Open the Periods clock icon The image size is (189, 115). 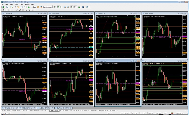coord(83,7)
